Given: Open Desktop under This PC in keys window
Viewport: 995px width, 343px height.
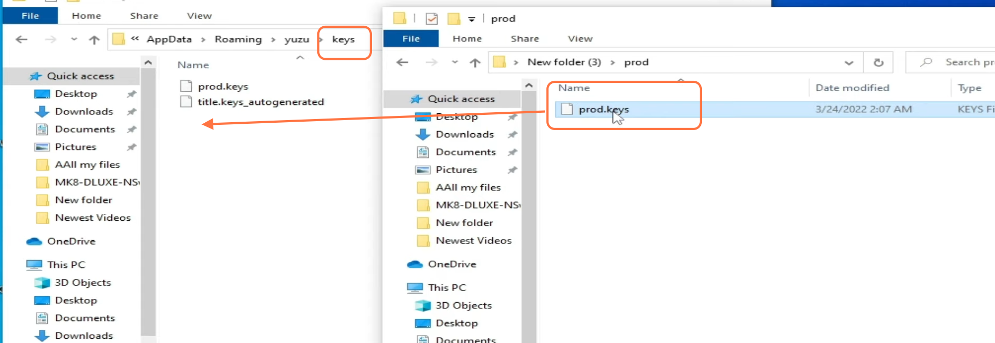Looking at the screenshot, I should click(76, 301).
